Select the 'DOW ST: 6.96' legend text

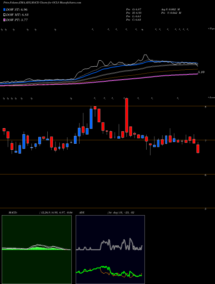point(17,9)
